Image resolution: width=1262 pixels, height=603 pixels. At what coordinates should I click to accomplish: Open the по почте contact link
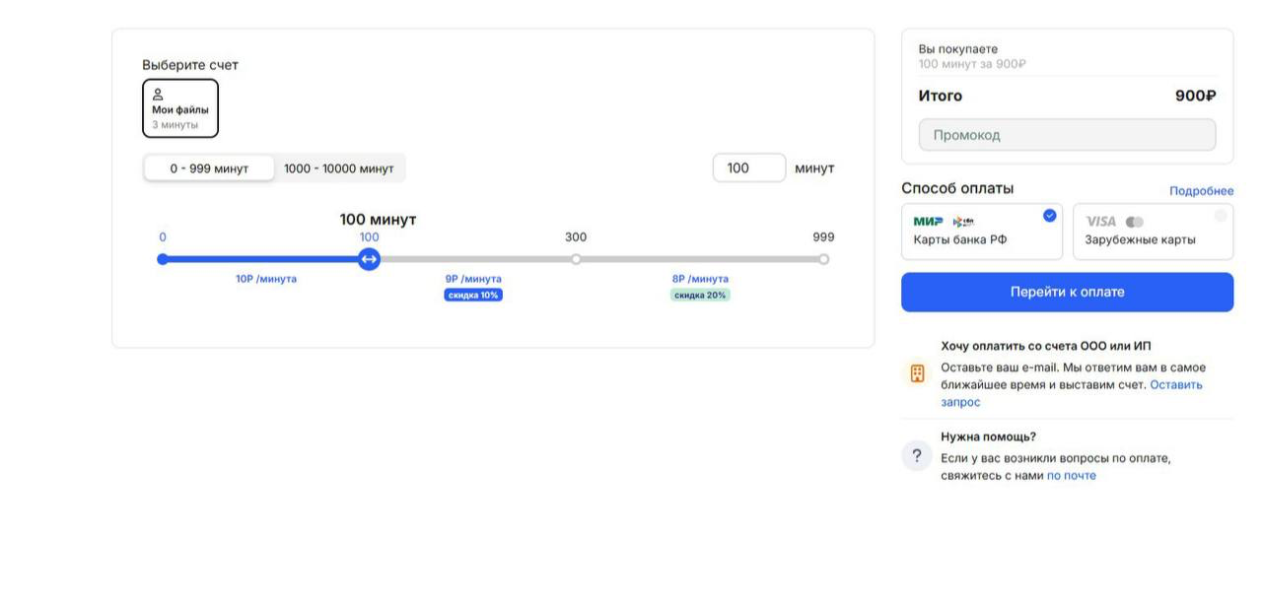click(x=1072, y=476)
